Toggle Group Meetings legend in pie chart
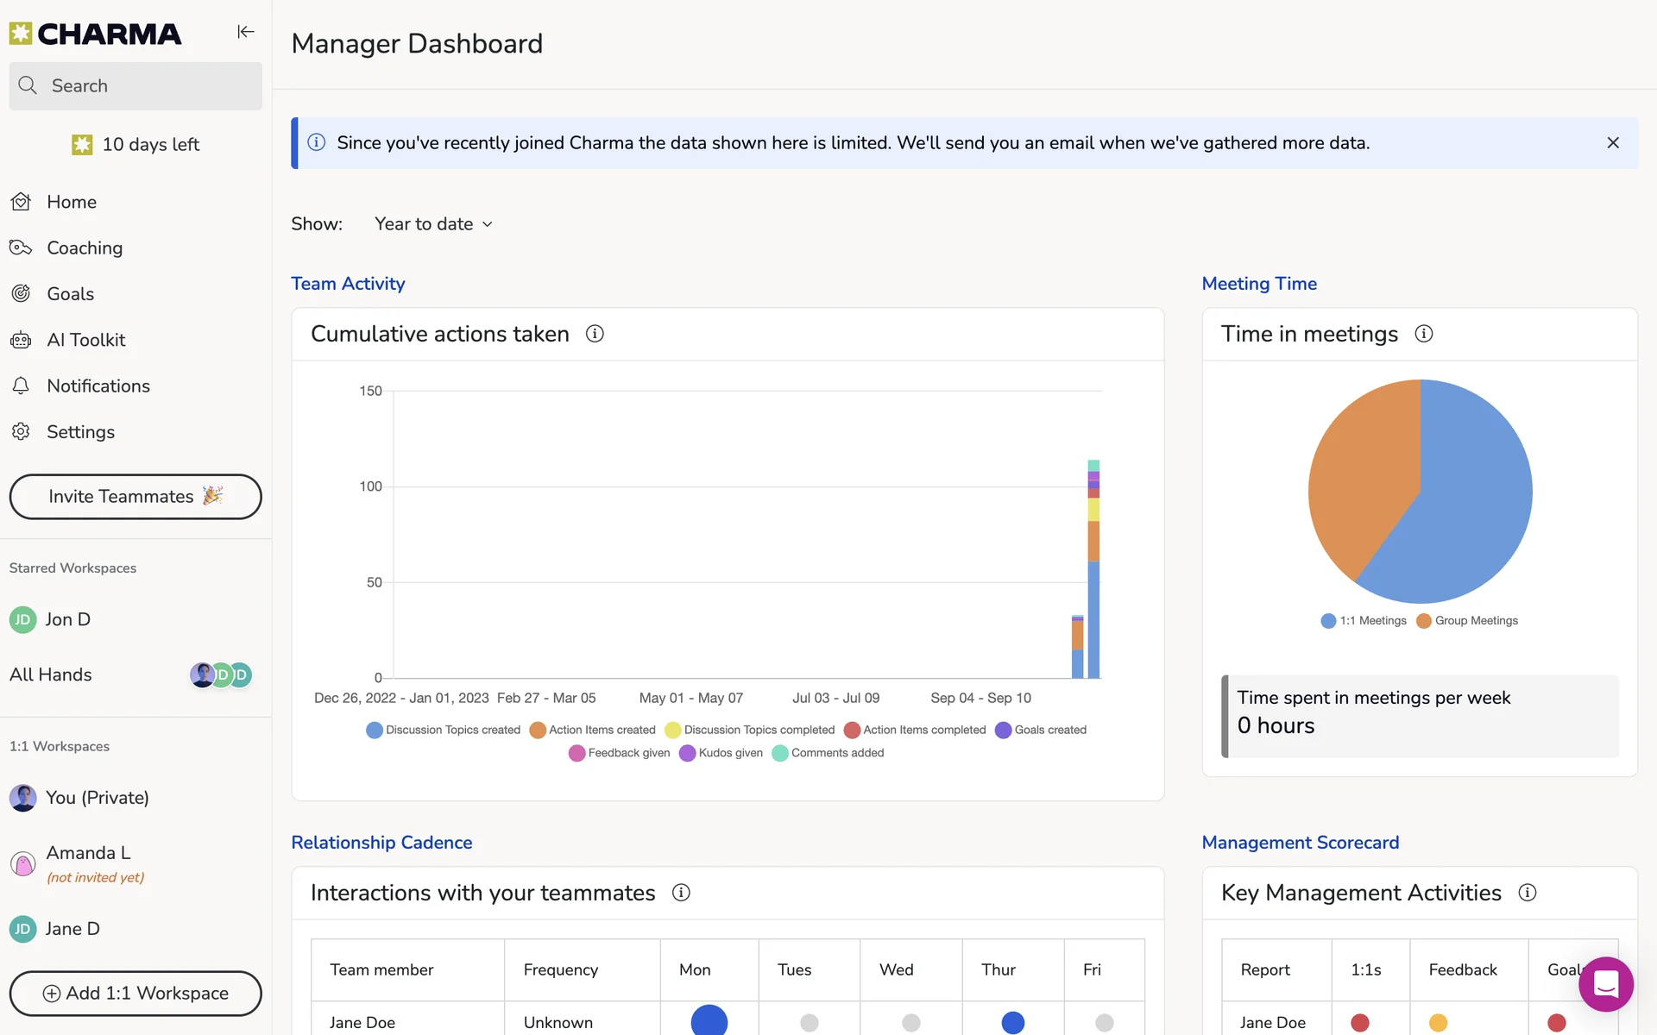The height and width of the screenshot is (1035, 1657). point(1467,621)
